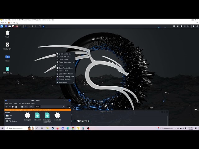Open Kali notifications bell icon
The width and height of the screenshot is (199, 149).
(x=181, y=26)
